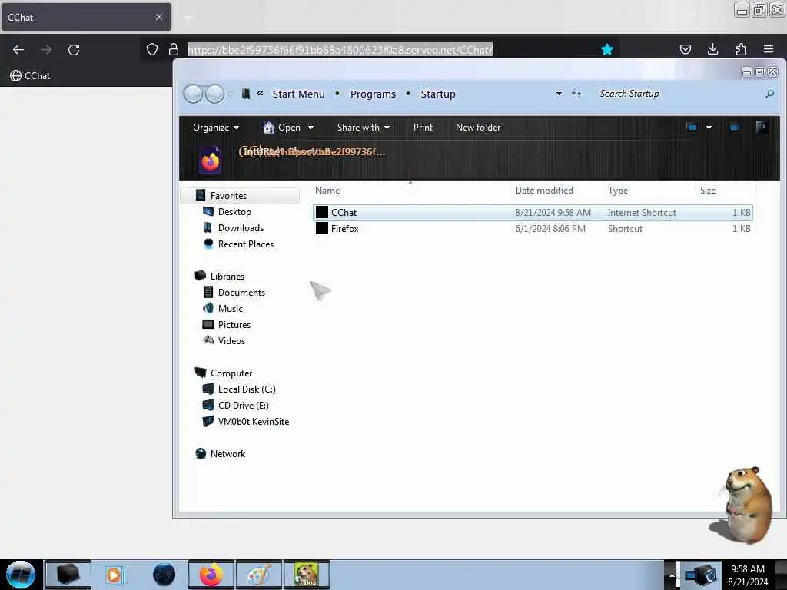This screenshot has height=590, width=787.
Task: Select the Firefox shortcut file
Action: pos(533,229)
